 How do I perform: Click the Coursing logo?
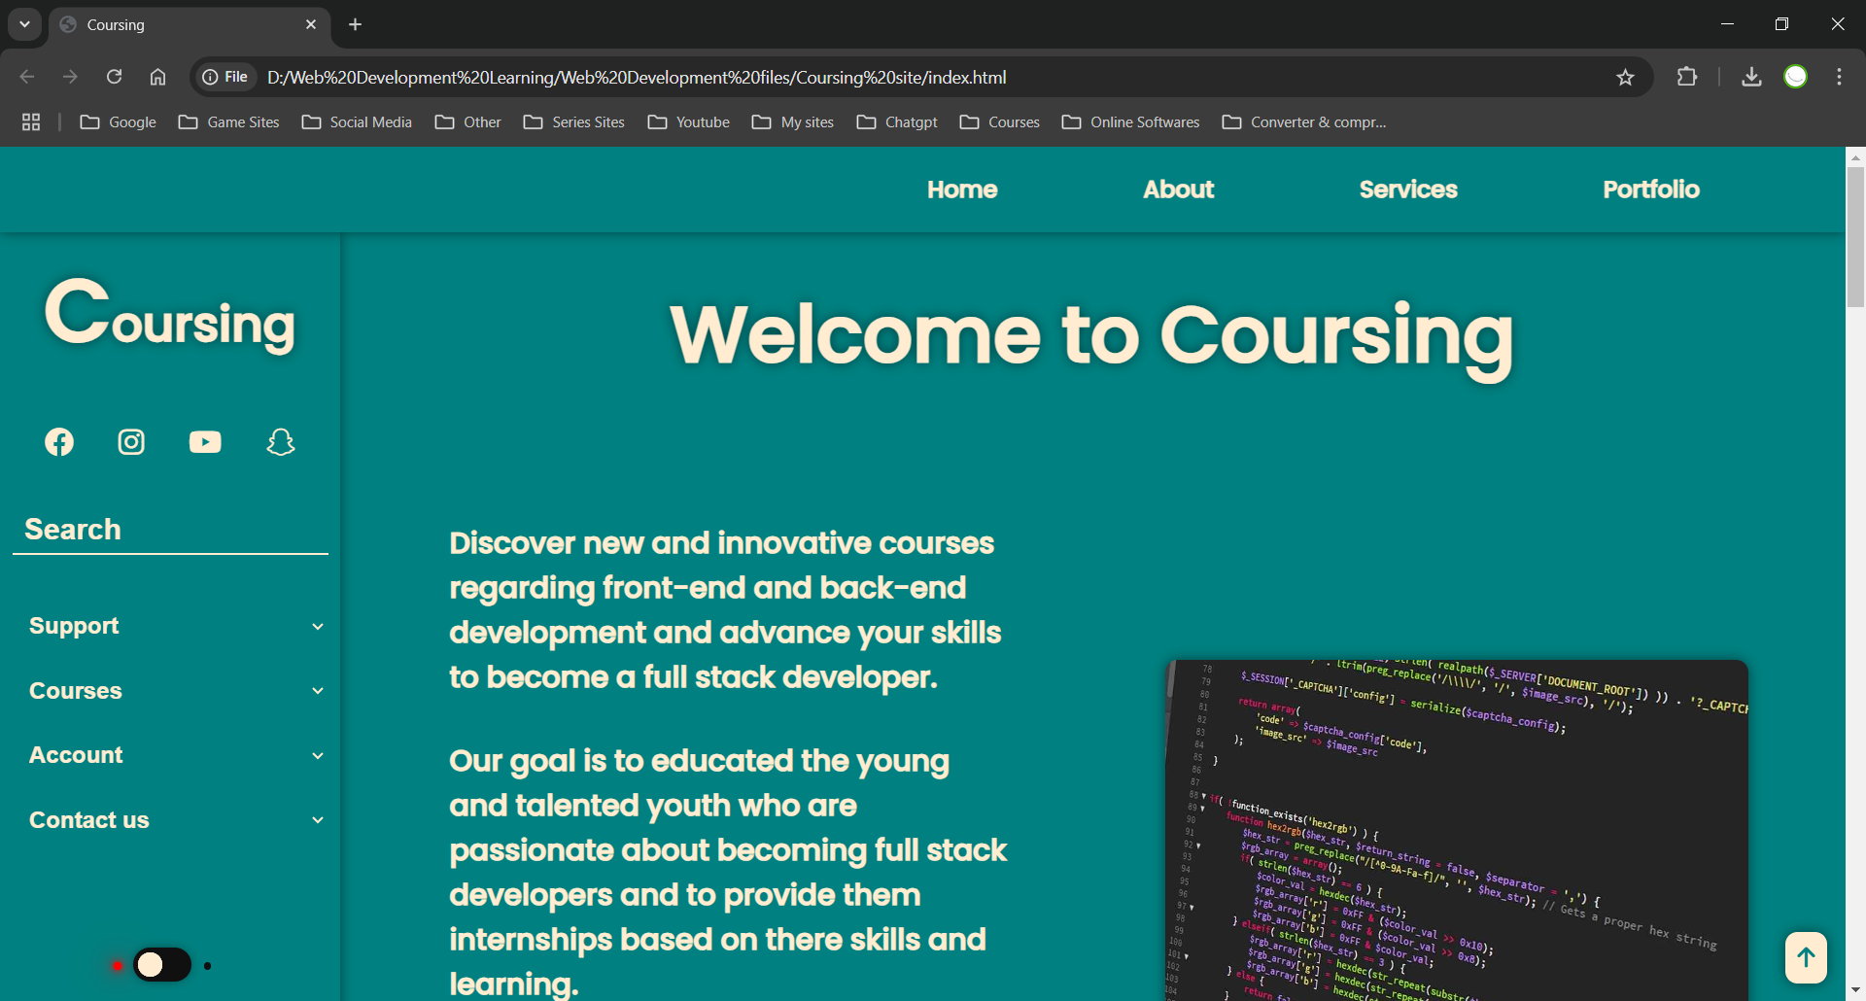pyautogui.click(x=170, y=315)
